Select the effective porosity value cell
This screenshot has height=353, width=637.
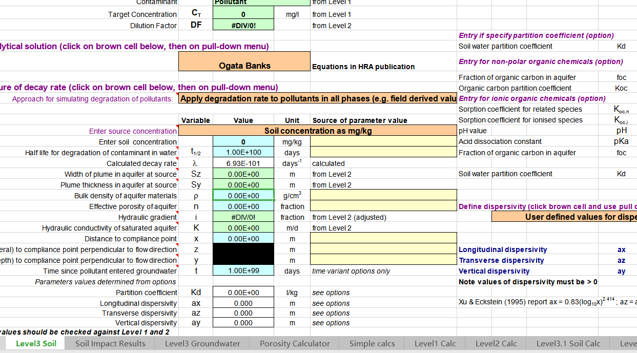tap(243, 206)
